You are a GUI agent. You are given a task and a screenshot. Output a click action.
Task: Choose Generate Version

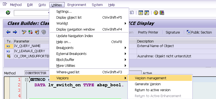tap(160, 84)
